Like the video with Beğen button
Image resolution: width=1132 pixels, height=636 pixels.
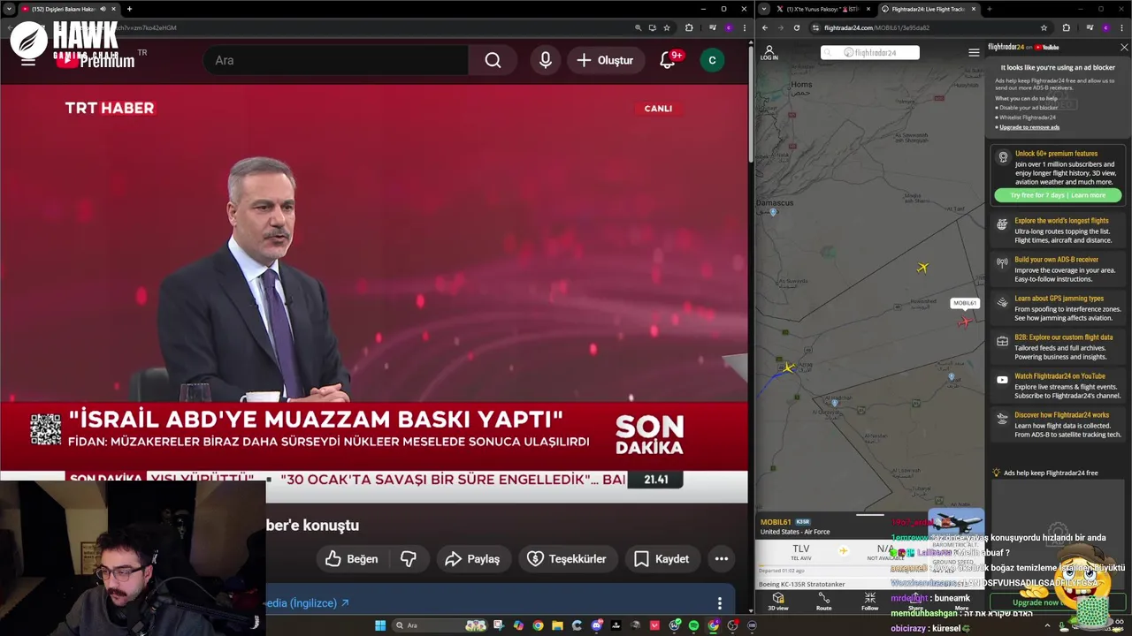(352, 558)
